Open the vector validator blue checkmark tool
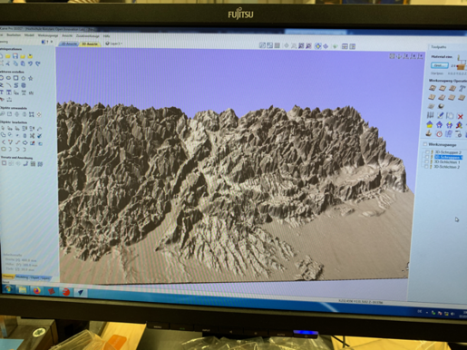467x350 pixels. pyautogui.click(x=40, y=136)
